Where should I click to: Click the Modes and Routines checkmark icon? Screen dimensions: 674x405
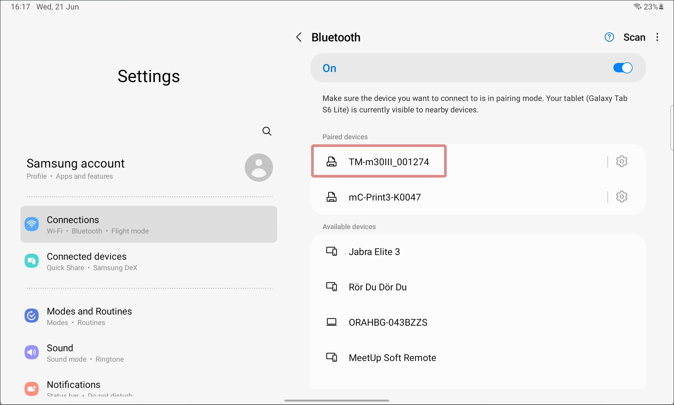point(32,316)
